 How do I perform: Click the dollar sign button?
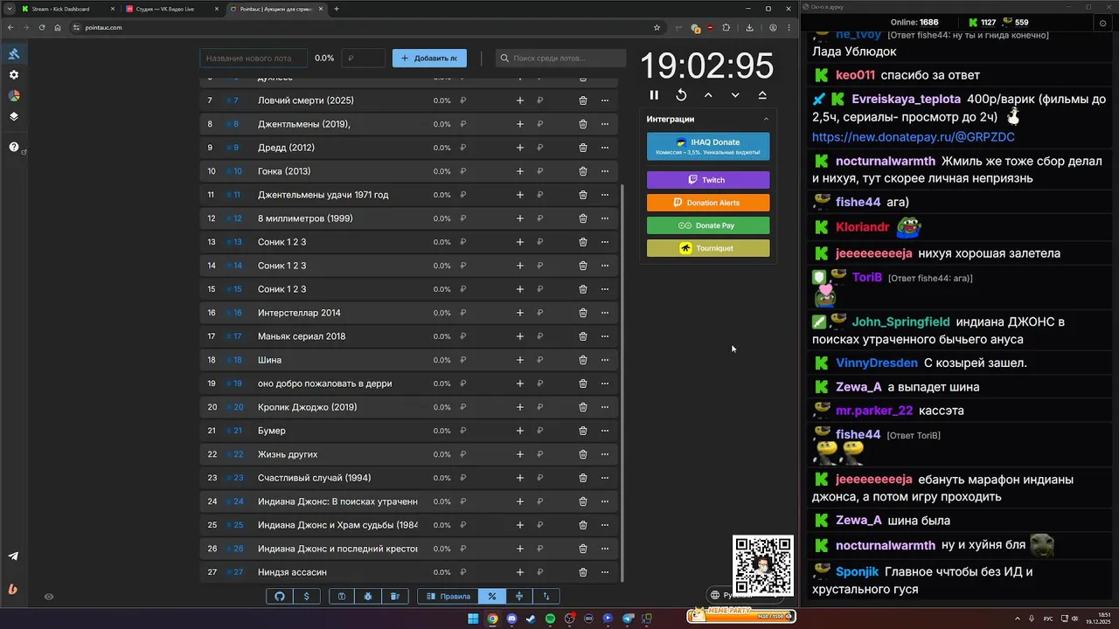306,596
